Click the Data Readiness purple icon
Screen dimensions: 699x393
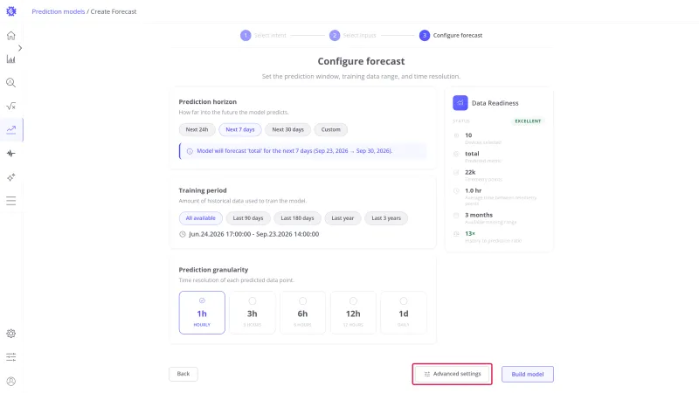[460, 103]
